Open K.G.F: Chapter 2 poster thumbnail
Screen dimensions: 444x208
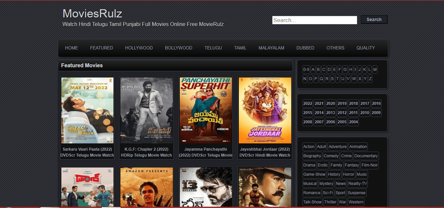(x=146, y=110)
